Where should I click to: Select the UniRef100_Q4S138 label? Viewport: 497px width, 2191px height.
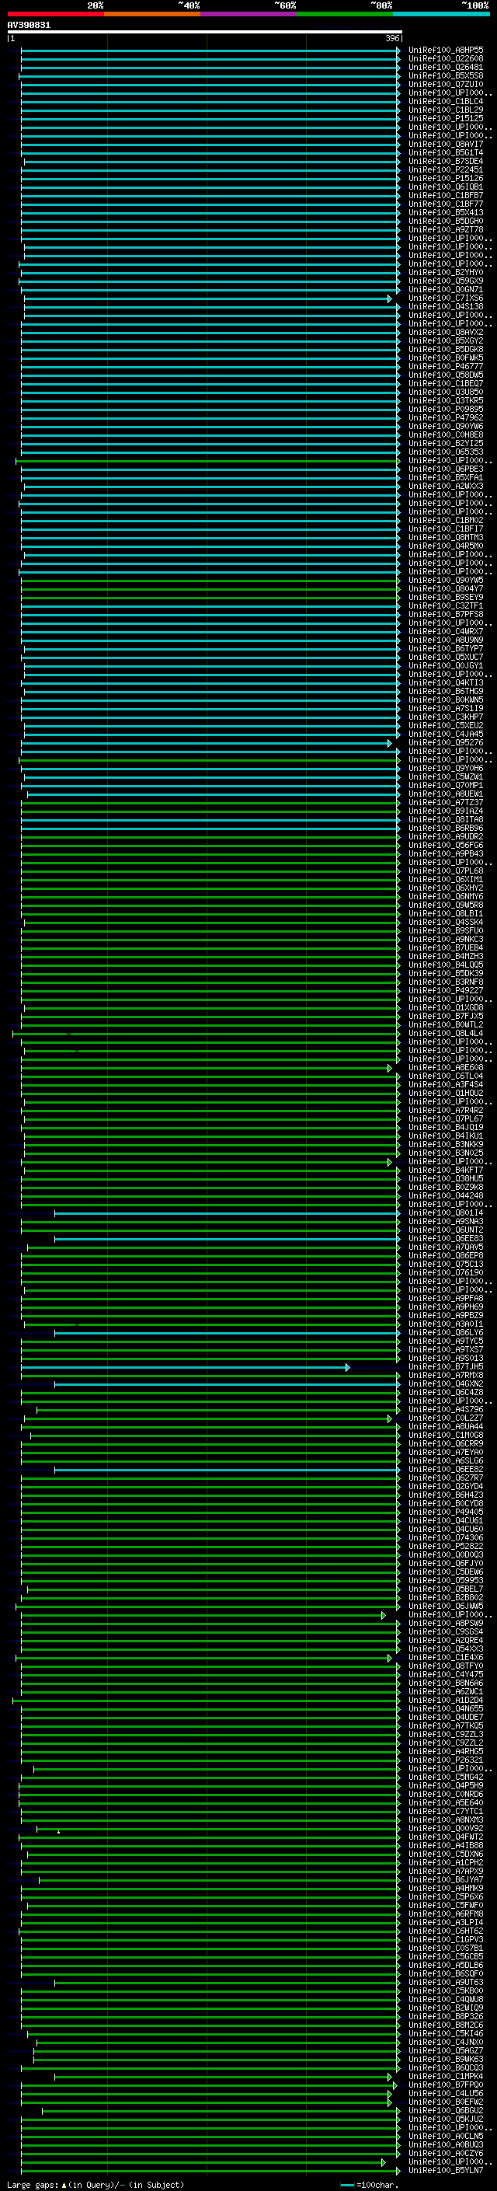tap(446, 307)
